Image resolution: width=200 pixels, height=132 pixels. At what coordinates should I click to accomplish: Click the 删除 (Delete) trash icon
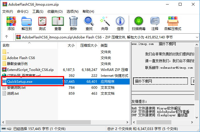[x=73, y=21]
